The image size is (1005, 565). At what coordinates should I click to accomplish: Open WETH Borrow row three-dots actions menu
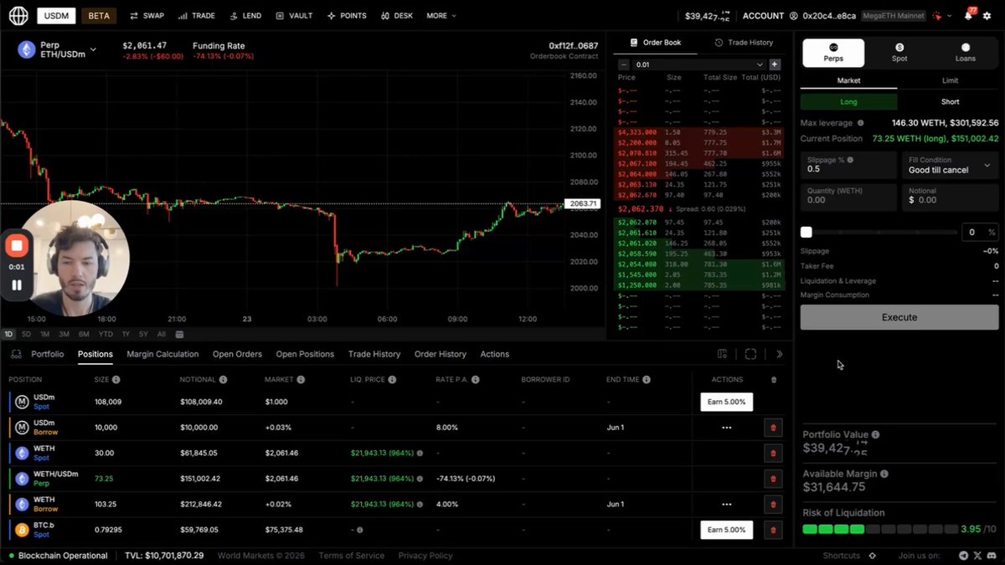coord(726,504)
